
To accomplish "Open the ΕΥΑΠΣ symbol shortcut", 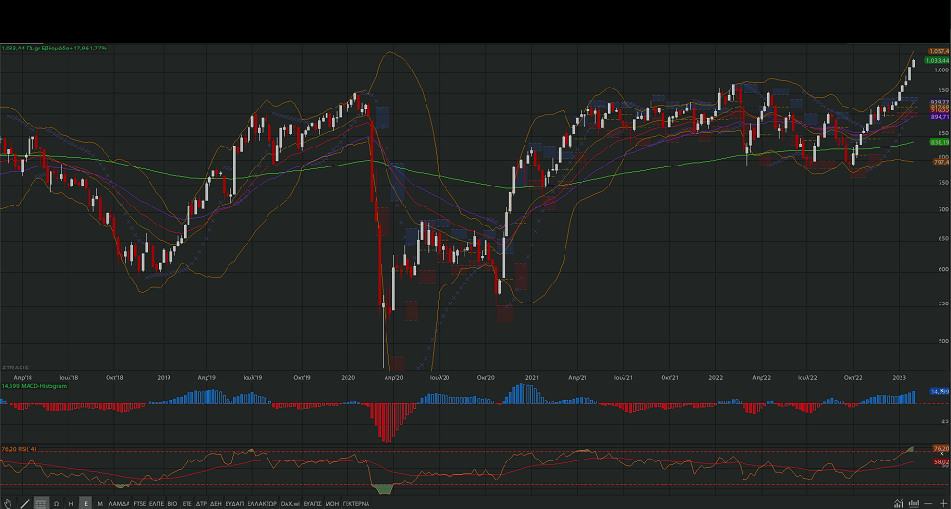I will [x=312, y=503].
